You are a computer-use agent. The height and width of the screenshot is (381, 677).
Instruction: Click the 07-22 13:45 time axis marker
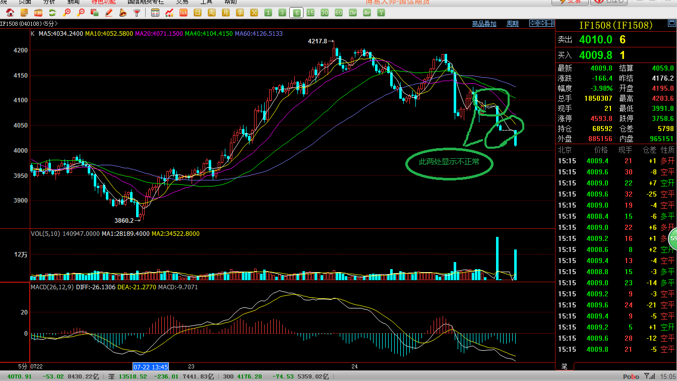(150, 367)
